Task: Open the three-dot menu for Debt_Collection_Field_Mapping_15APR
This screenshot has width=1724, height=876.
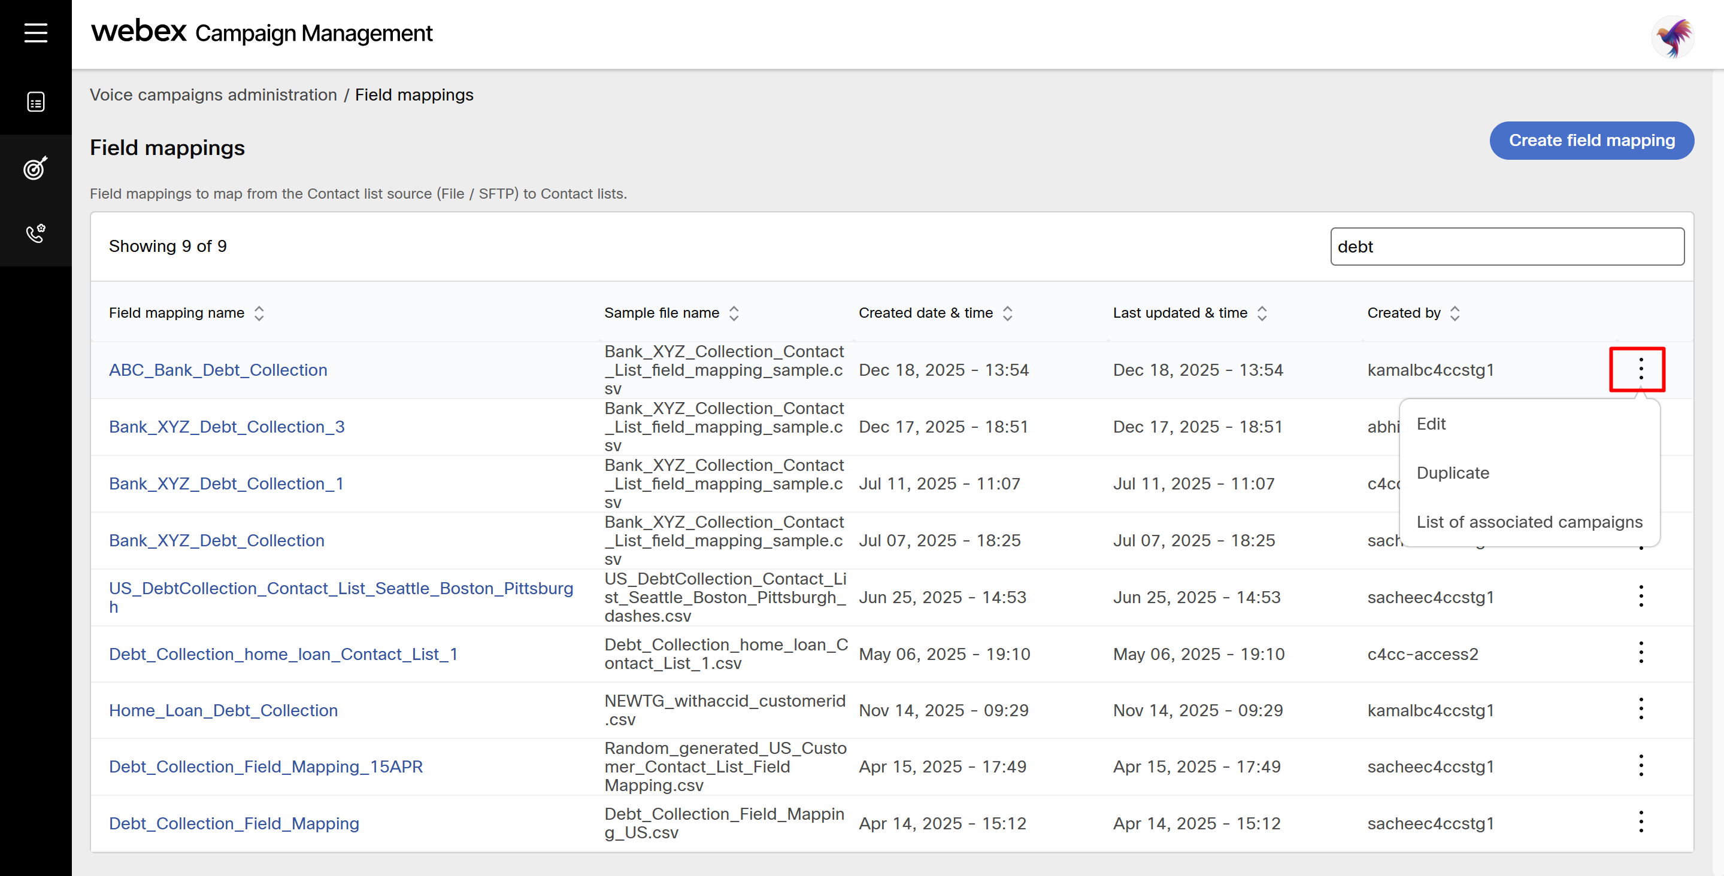Action: click(x=1640, y=766)
